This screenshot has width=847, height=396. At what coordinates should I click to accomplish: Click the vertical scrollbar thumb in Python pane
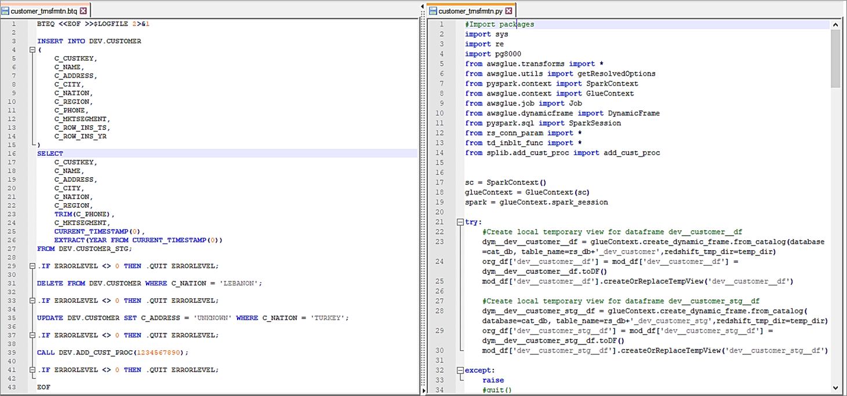835,58
